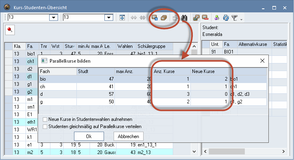Select the g row in dialog
This screenshot has height=160, width=294.
(153, 102)
